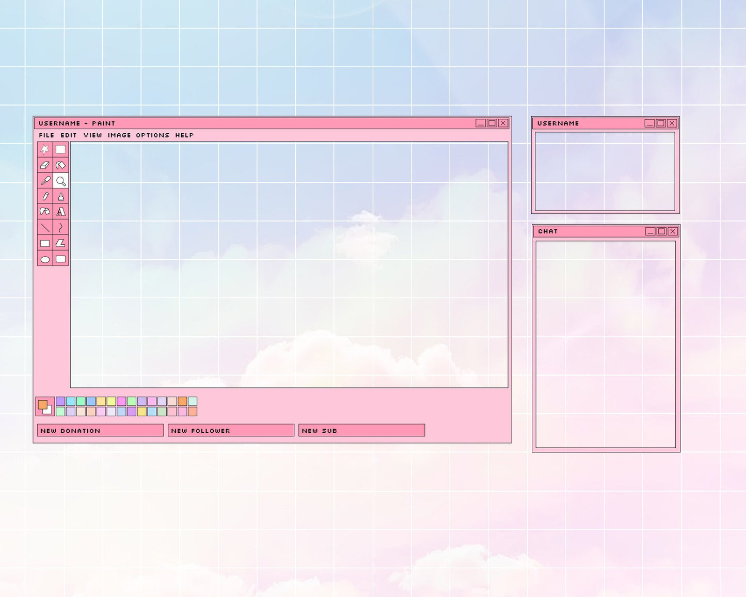The image size is (746, 597).
Task: Select the Pencil tool
Action: pyautogui.click(x=45, y=196)
